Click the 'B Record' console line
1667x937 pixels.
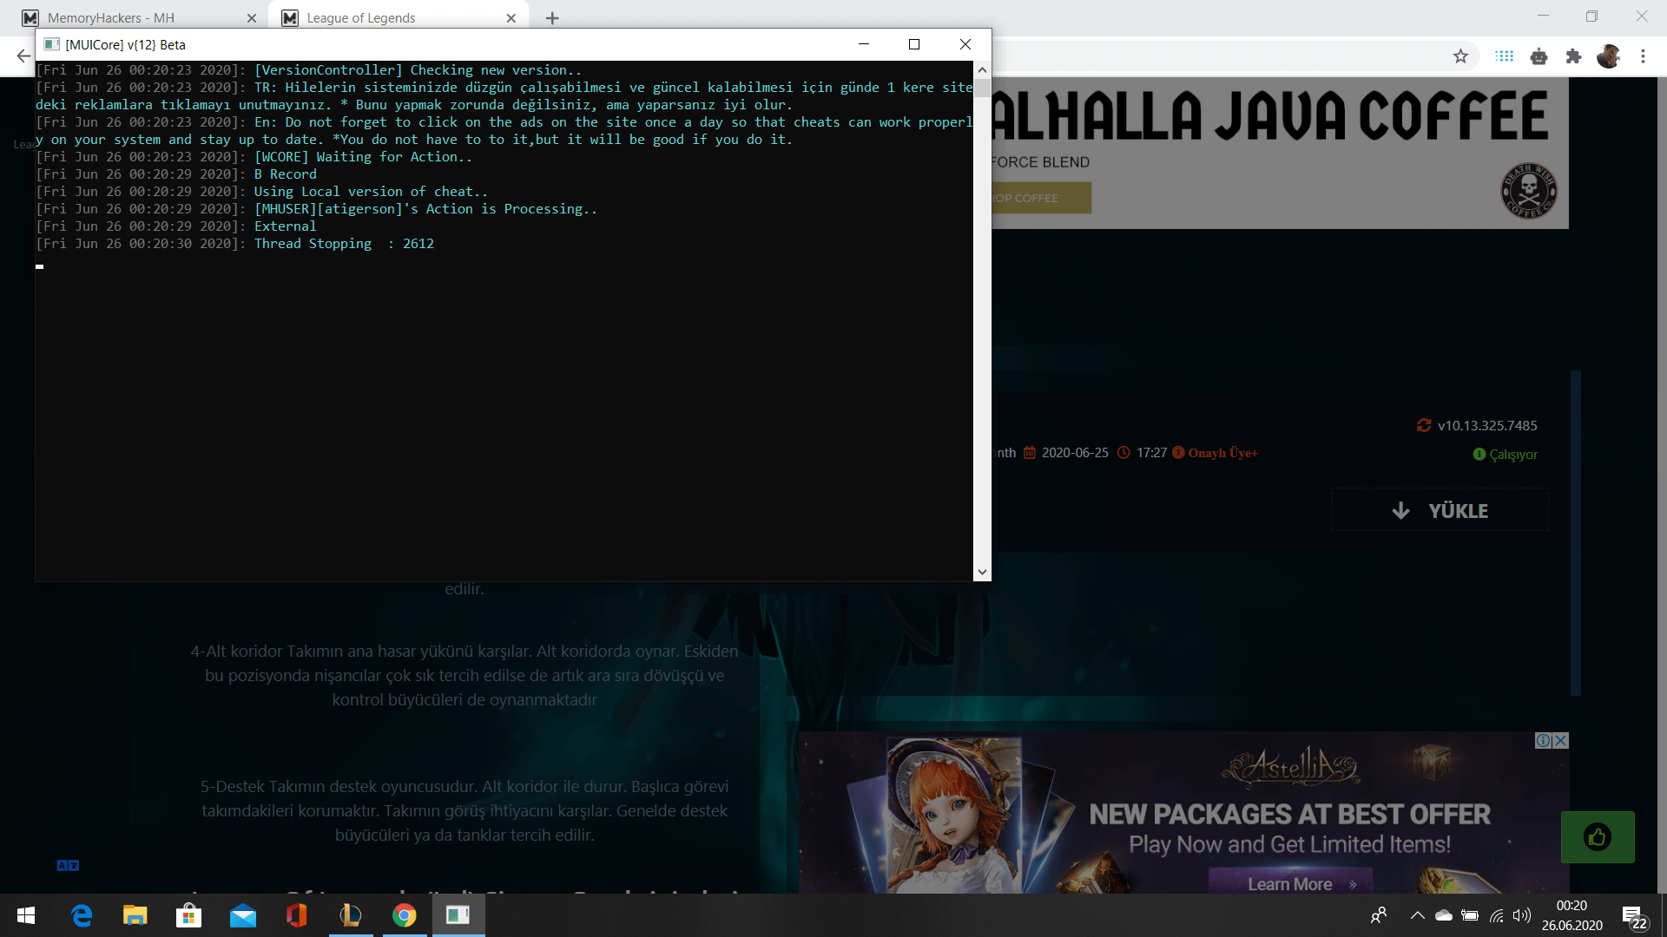point(176,174)
